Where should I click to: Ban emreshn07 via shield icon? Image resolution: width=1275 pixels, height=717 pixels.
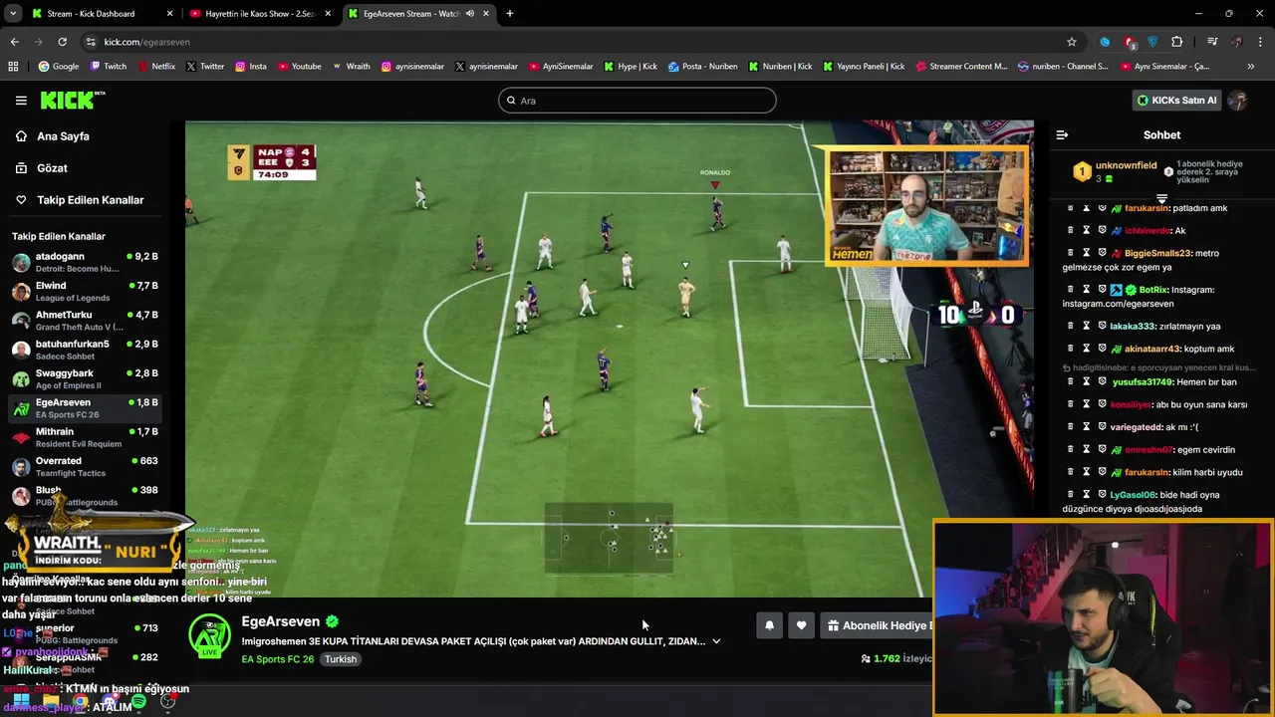click(1102, 449)
